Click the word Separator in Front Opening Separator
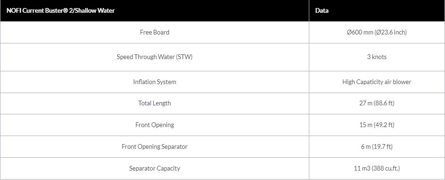 (174, 147)
